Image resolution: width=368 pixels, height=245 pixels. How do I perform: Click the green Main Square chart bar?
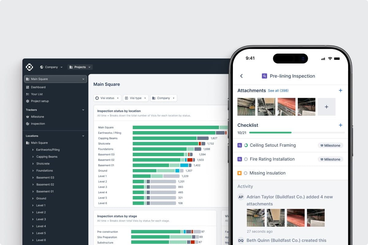coord(176,127)
